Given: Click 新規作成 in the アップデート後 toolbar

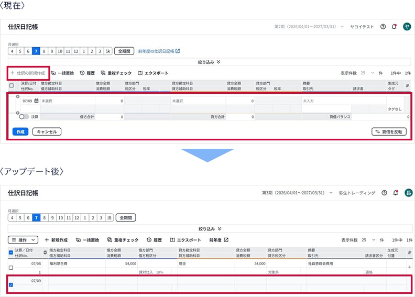Looking at the screenshot, I should click(56, 240).
